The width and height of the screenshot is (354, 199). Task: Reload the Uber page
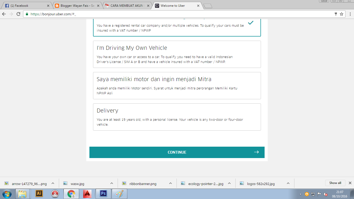pos(18,14)
